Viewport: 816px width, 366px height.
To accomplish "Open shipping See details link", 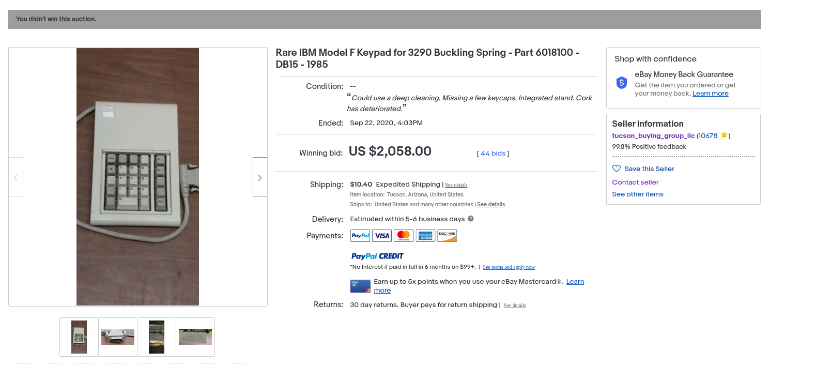I will pyautogui.click(x=456, y=185).
